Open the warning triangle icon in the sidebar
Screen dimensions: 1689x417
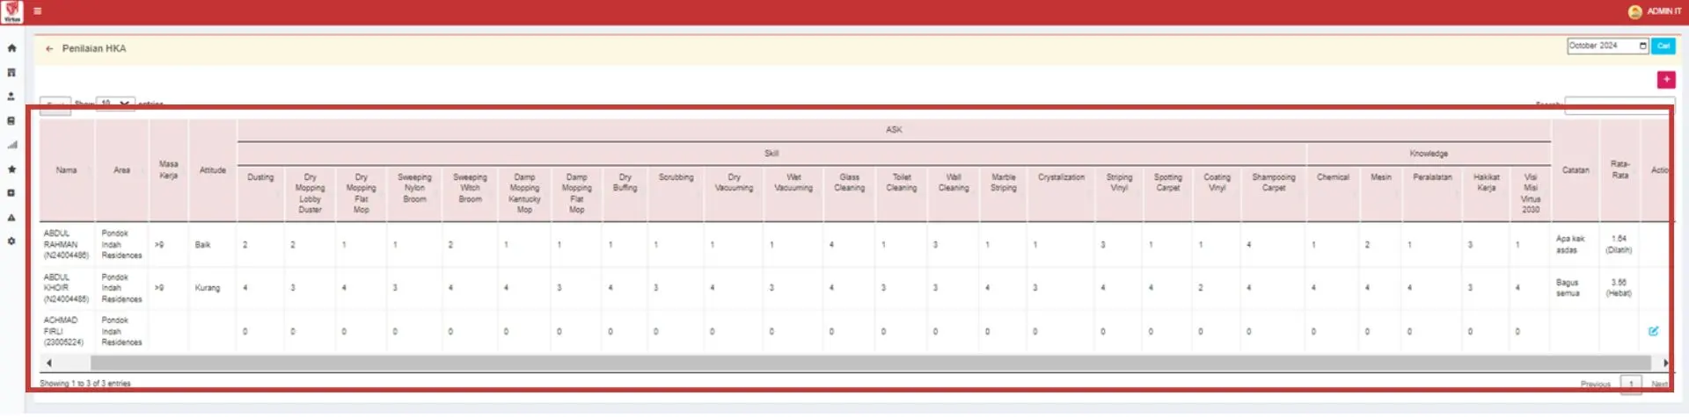coord(11,217)
